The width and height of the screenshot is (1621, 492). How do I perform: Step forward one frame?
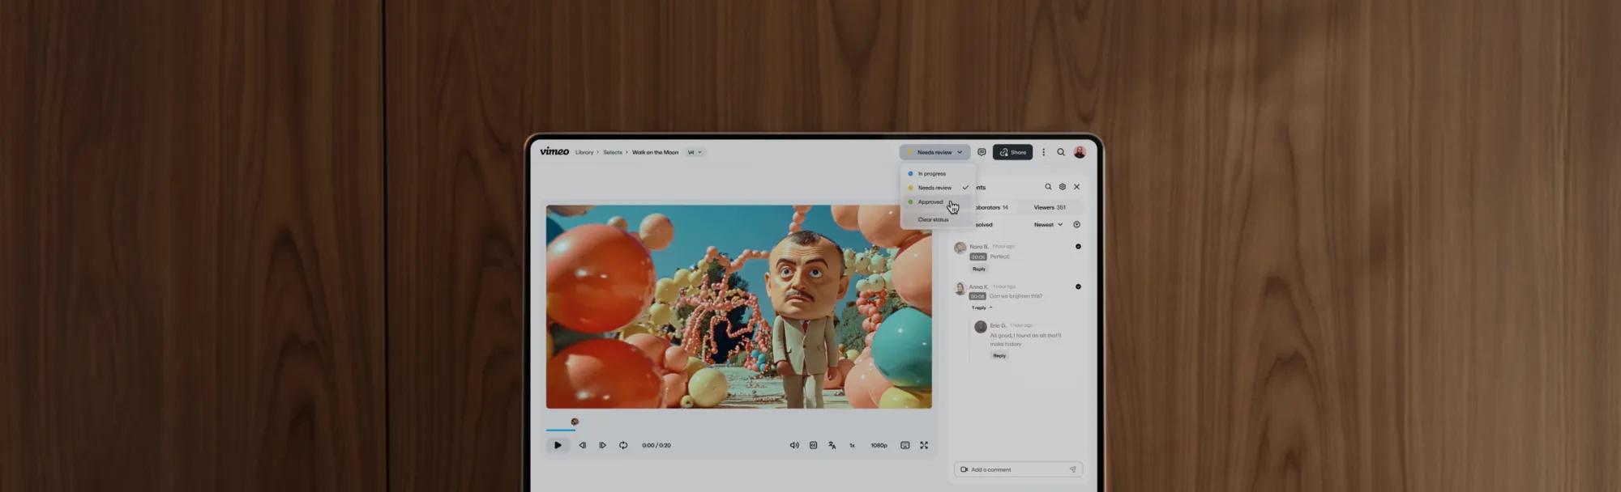click(x=602, y=445)
